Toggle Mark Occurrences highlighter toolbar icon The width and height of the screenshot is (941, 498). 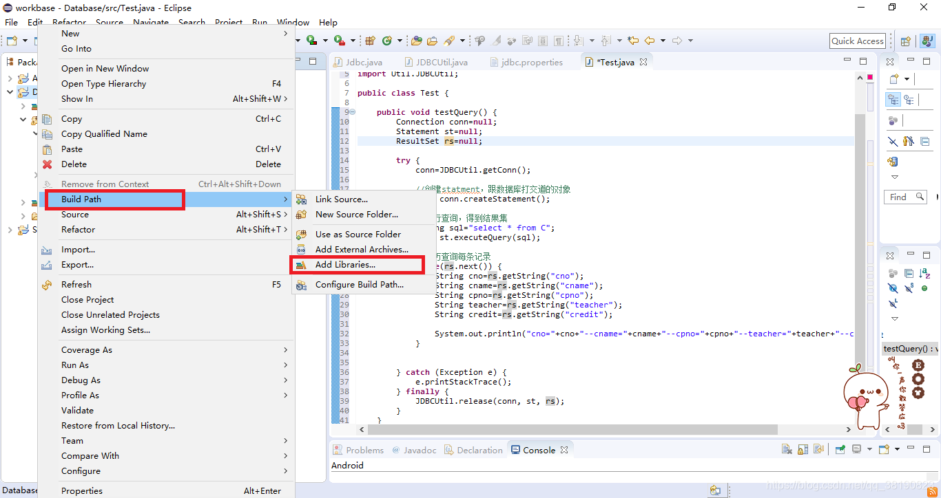pyautogui.click(x=495, y=41)
